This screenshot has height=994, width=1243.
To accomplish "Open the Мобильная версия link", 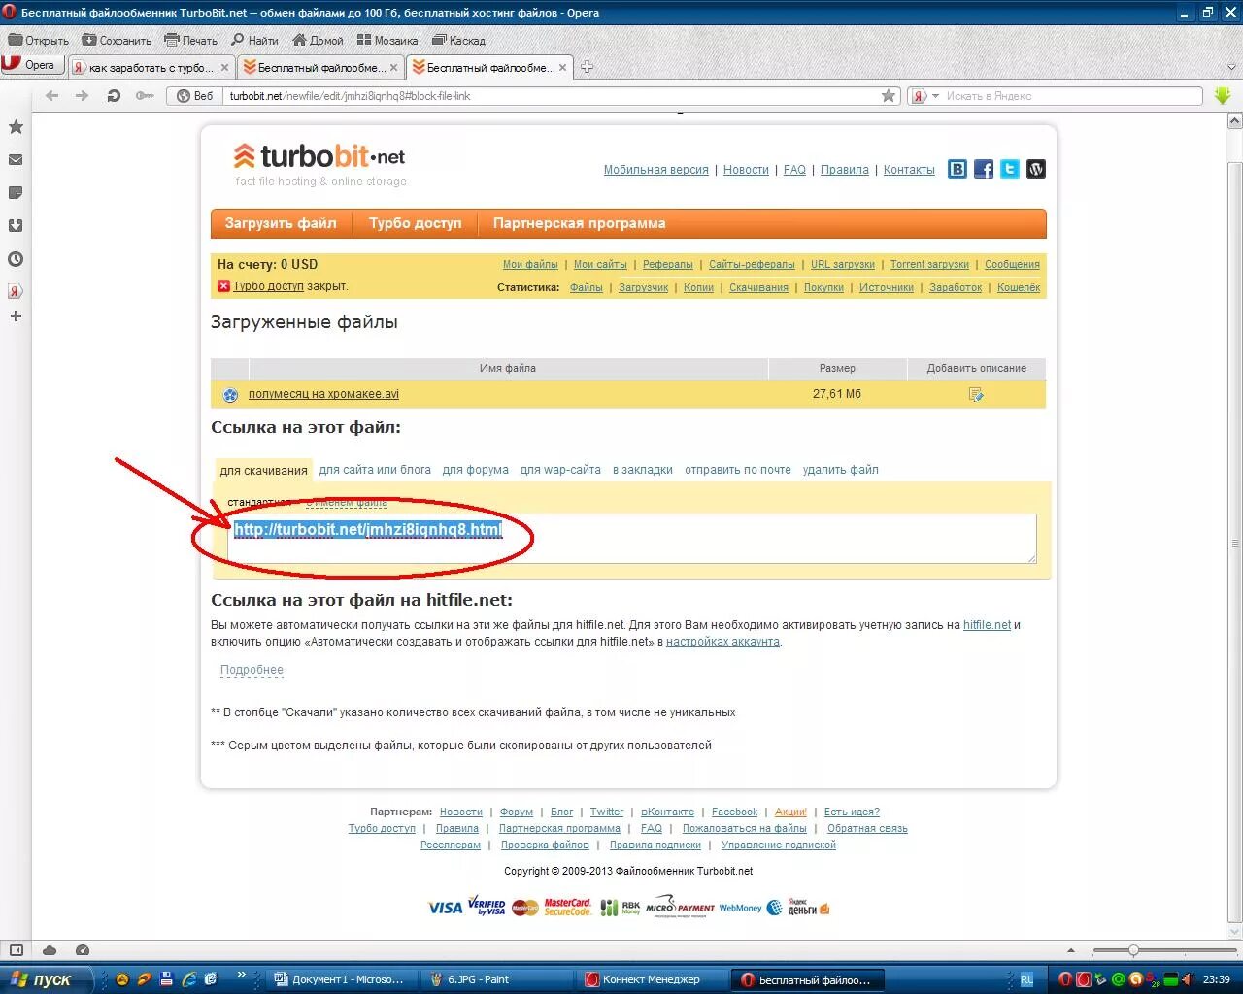I will point(656,170).
